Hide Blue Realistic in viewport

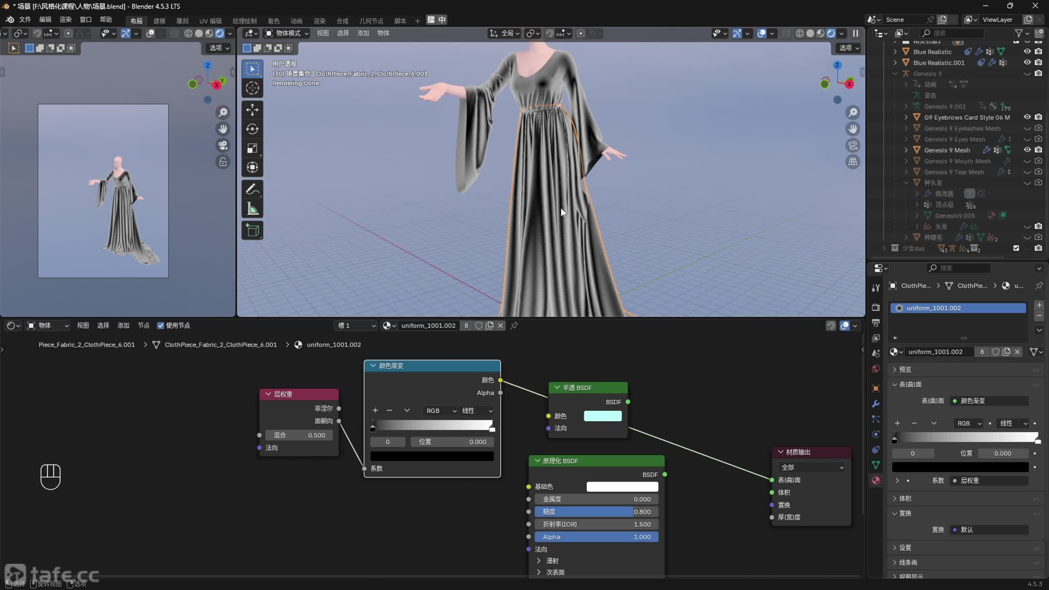1027,52
